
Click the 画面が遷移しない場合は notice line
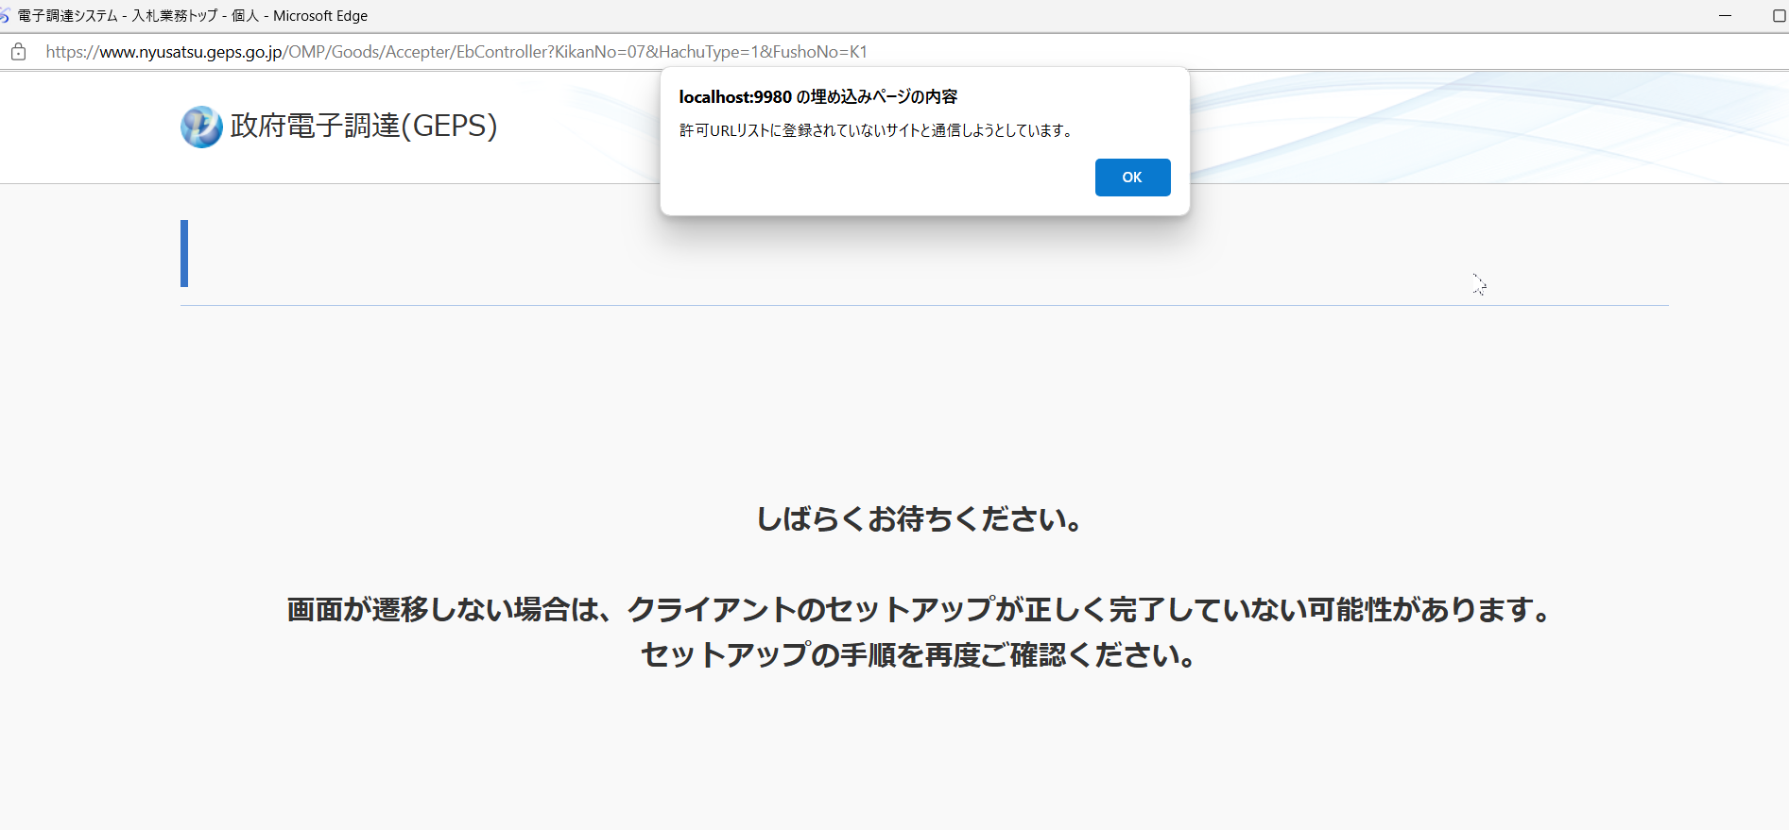(920, 610)
